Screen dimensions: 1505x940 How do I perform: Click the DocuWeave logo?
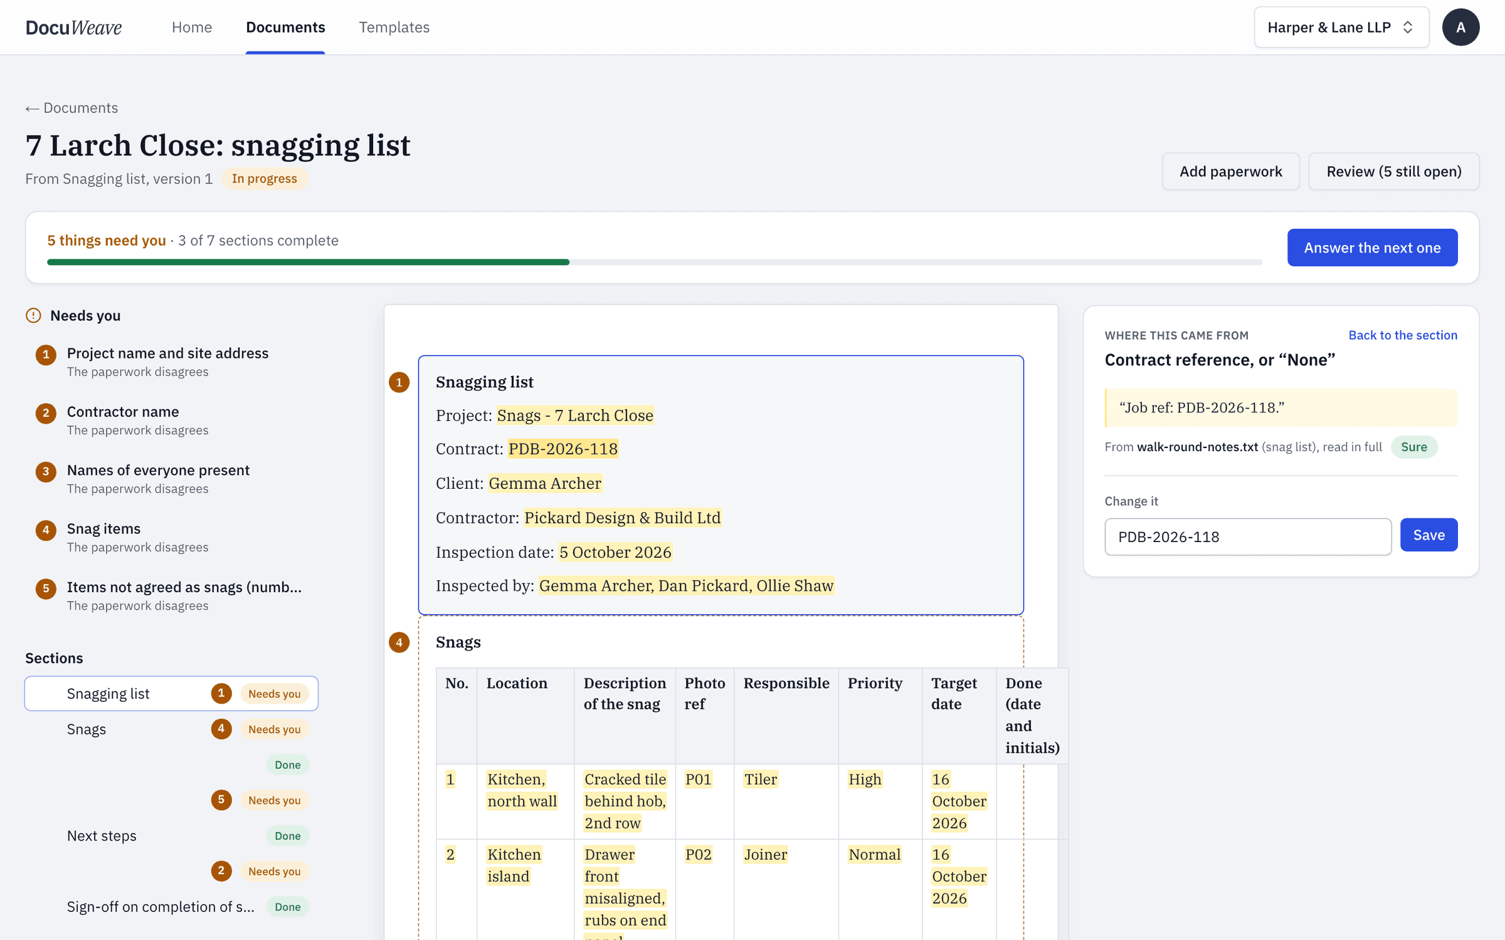73,27
